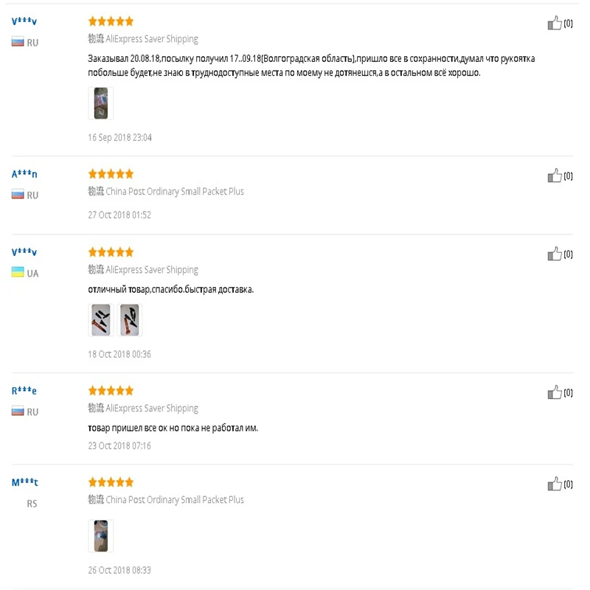This screenshot has width=590, height=590.
Task: Open reviewer A***n's profile name
Action: 24,175
